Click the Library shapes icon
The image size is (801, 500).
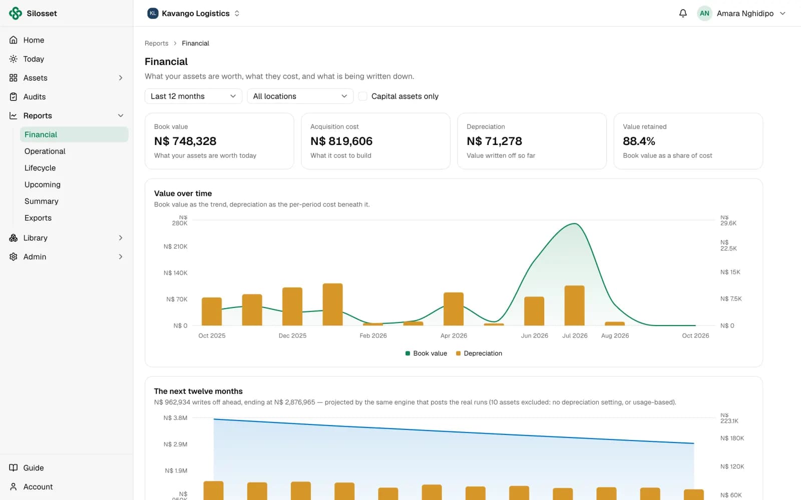point(14,238)
